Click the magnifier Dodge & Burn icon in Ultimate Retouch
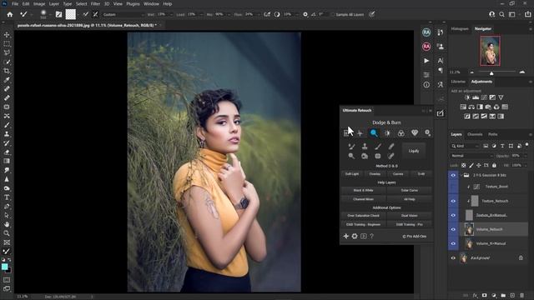Screen dimensions: 534x300 374,133
